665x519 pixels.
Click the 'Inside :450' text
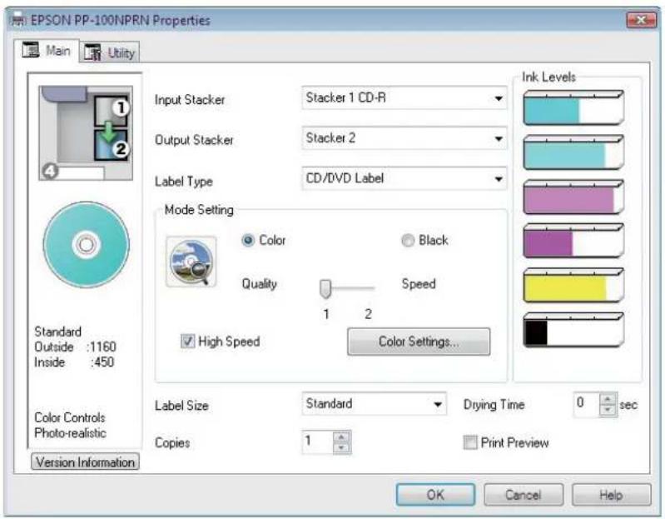pyautogui.click(x=74, y=362)
